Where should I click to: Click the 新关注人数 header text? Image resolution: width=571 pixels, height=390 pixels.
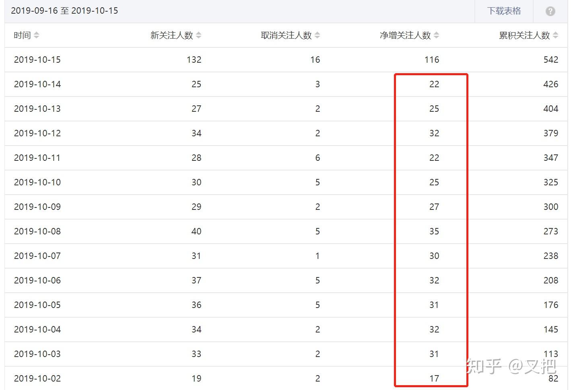(172, 35)
